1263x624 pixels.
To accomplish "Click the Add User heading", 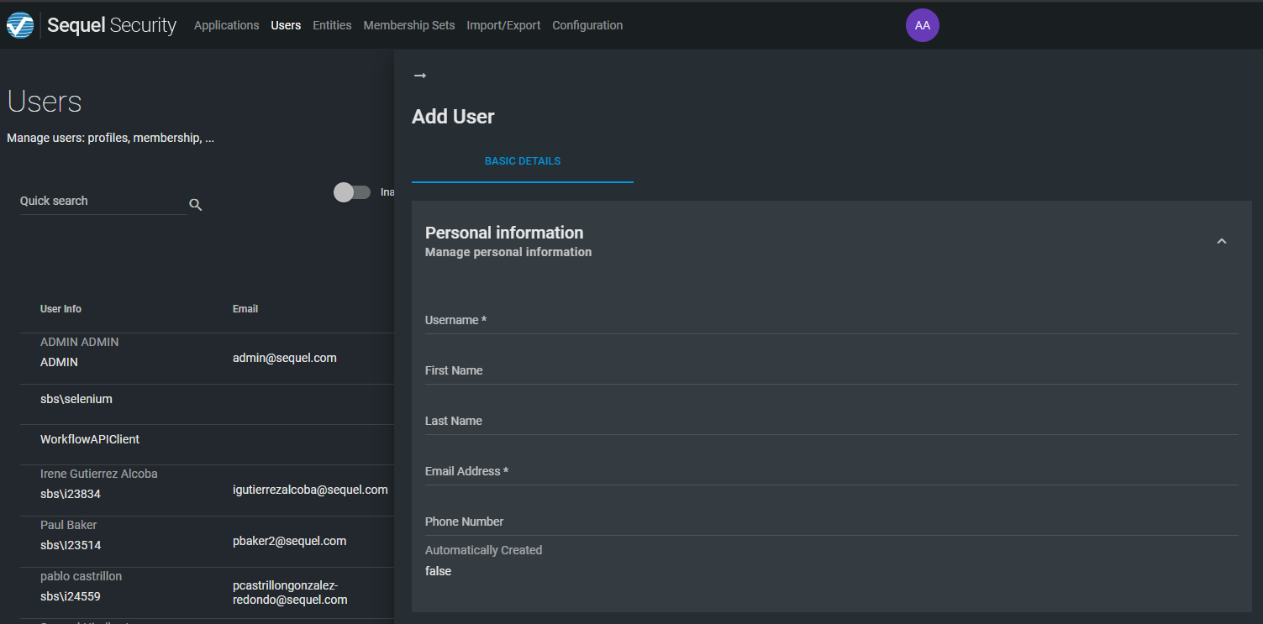I will (453, 117).
